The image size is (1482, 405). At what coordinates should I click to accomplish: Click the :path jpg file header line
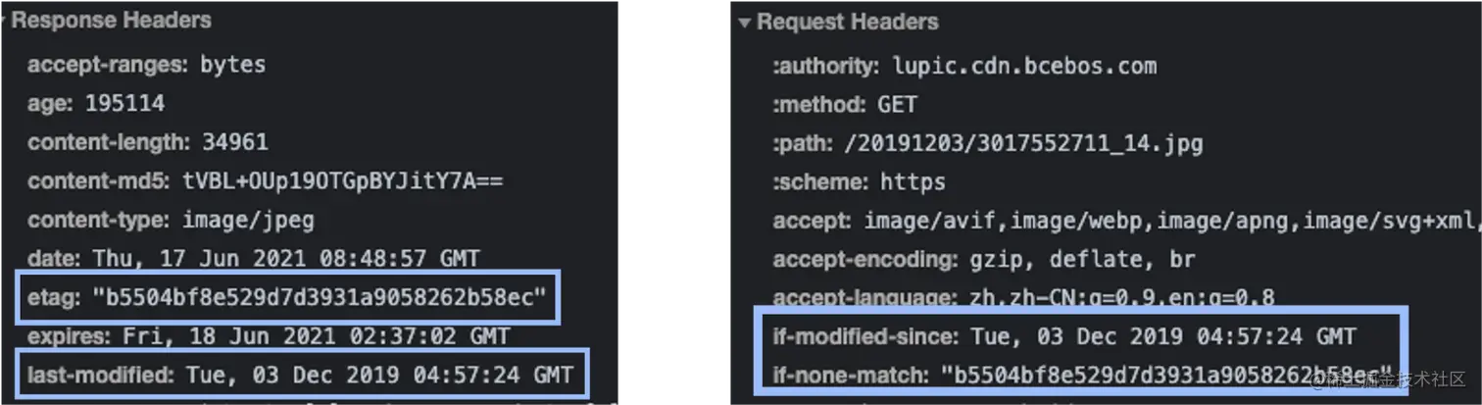(x=987, y=144)
